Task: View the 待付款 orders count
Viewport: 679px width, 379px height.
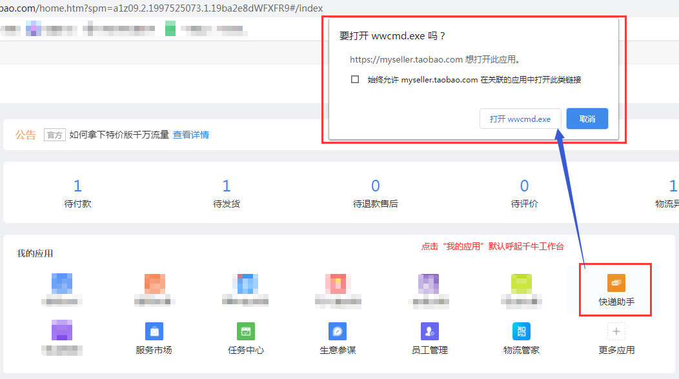Action: 77,186
